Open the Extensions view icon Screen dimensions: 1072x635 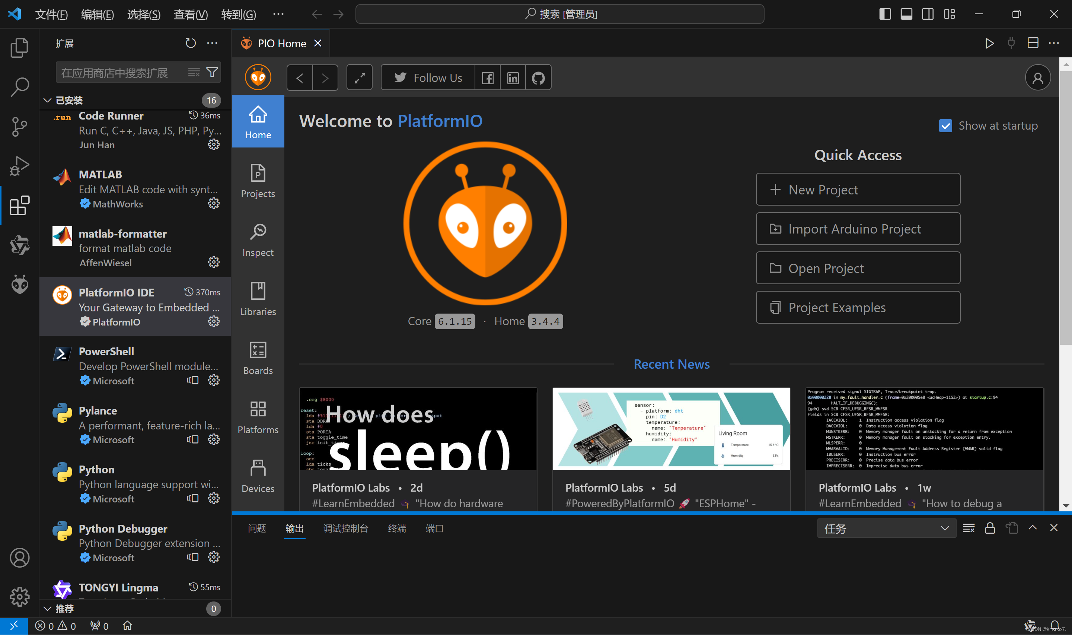point(19,205)
